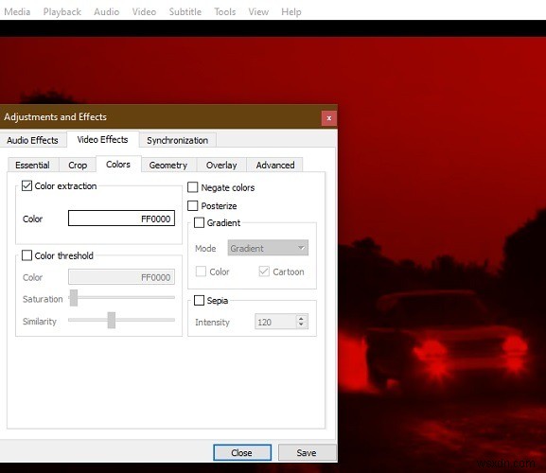
Task: Click the Sepia Intensity value field
Action: point(275,322)
